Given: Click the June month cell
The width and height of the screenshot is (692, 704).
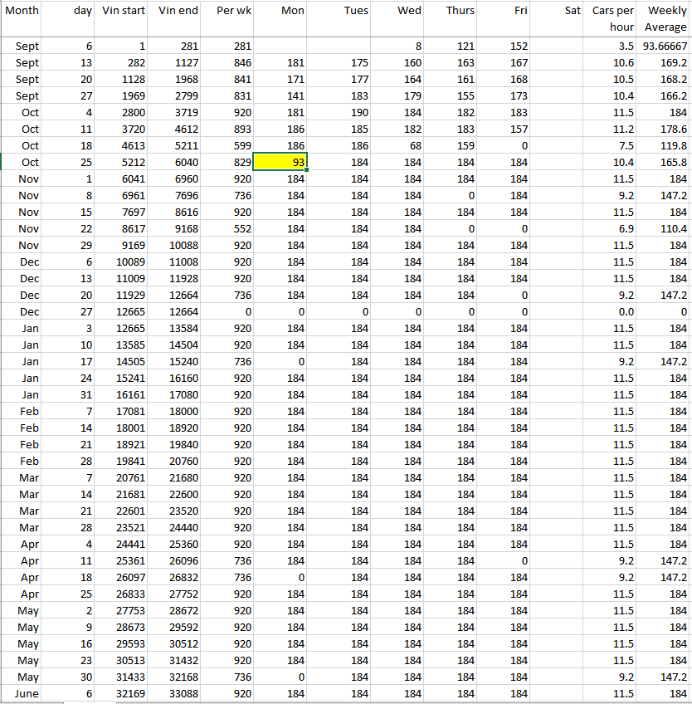Looking at the screenshot, I should 27,693.
